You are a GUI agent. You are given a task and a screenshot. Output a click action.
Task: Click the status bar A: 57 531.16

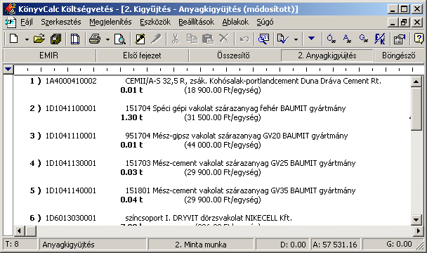tap(335, 245)
